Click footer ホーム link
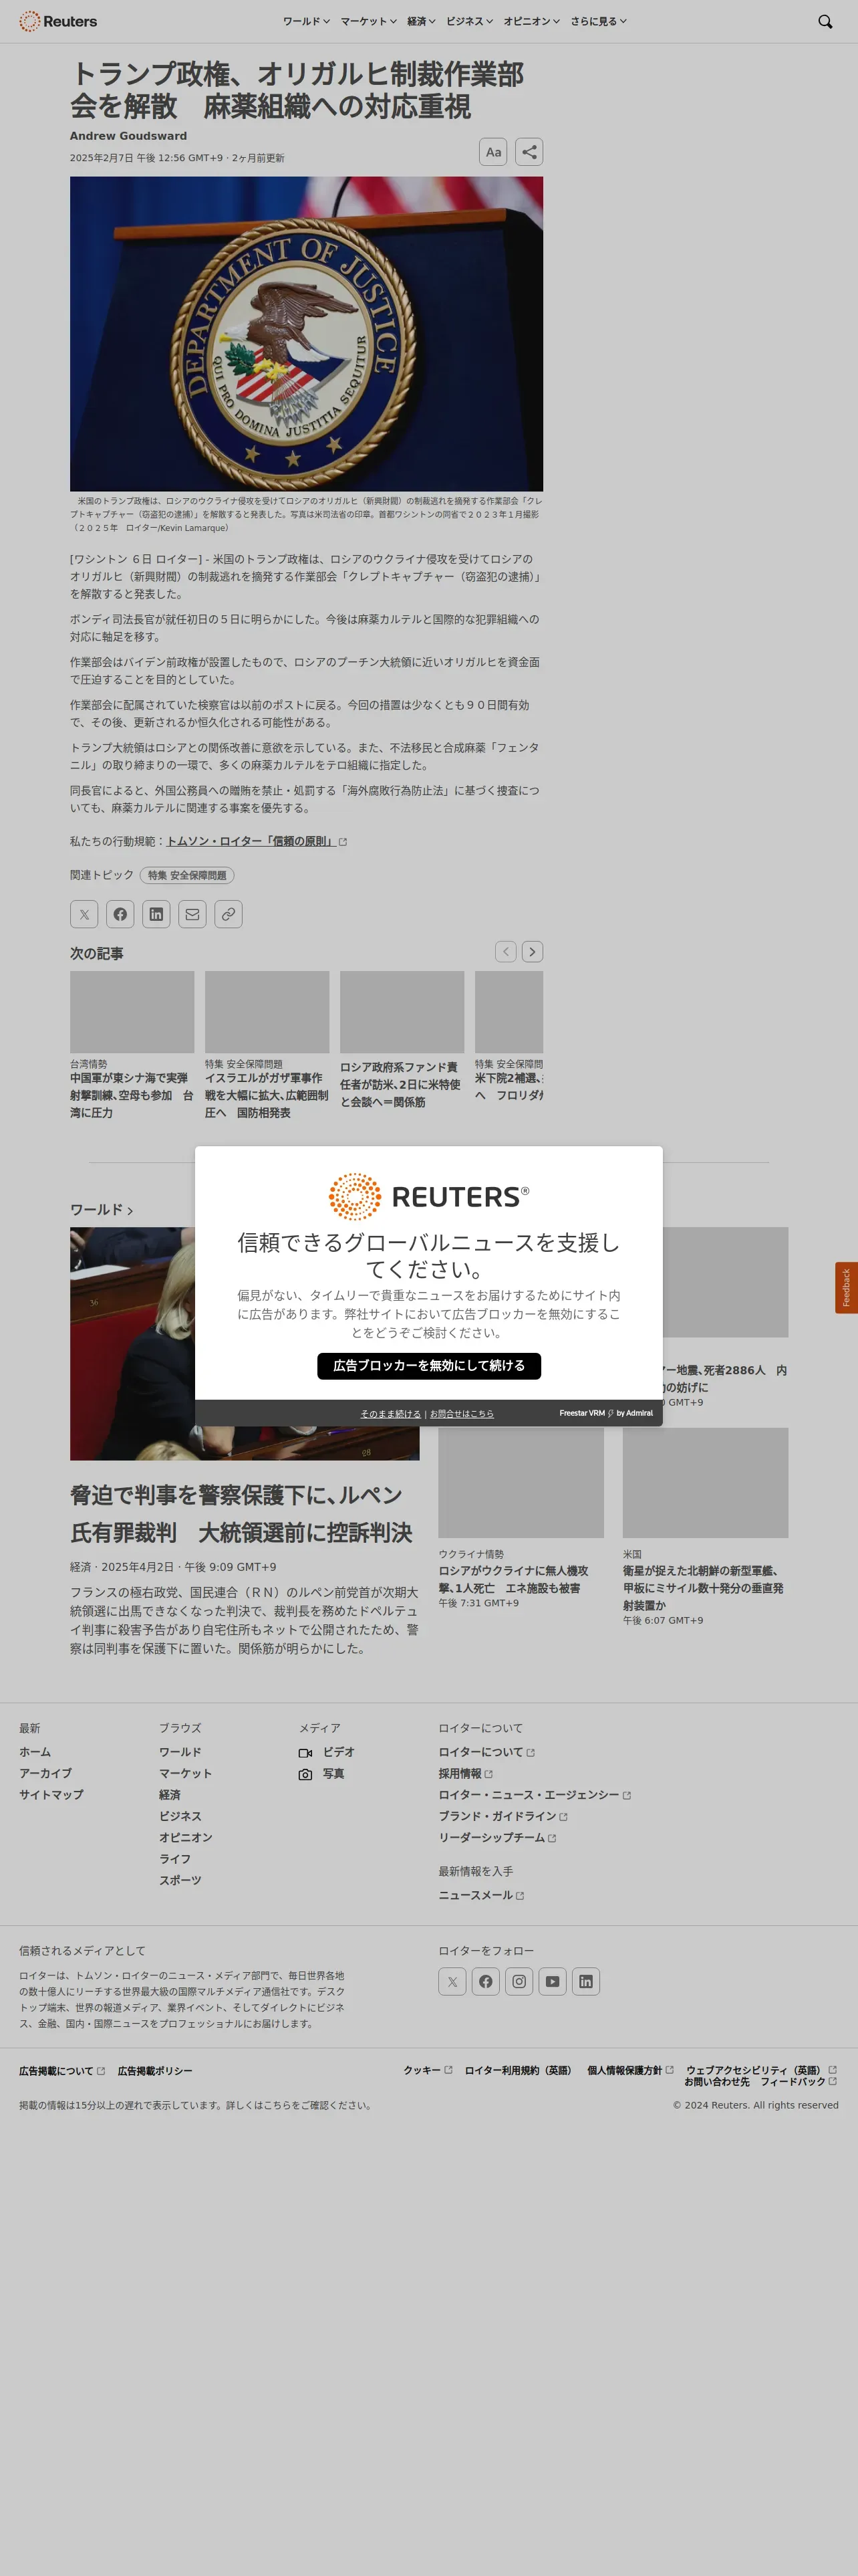The image size is (858, 2576). (35, 1752)
